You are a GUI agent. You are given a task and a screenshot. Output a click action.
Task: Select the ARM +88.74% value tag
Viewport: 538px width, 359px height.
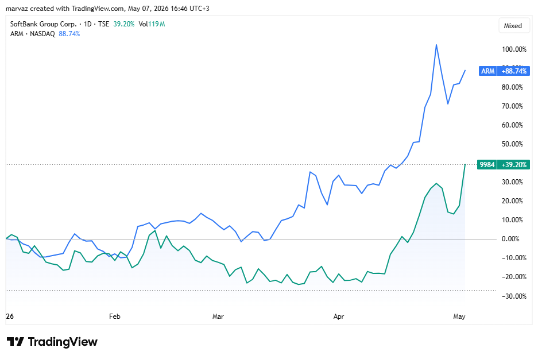[514, 71]
